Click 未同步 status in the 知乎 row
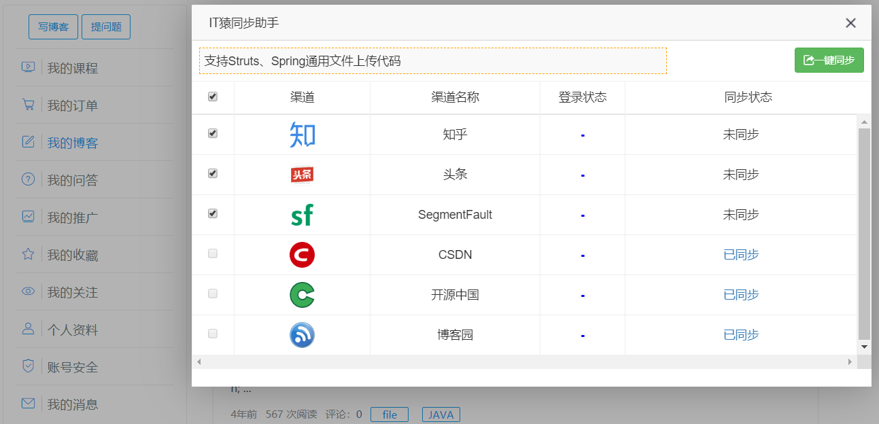 point(741,135)
